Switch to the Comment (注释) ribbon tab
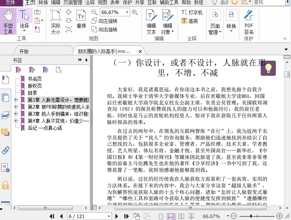This screenshot has width=291, height=220. pos(90,2)
